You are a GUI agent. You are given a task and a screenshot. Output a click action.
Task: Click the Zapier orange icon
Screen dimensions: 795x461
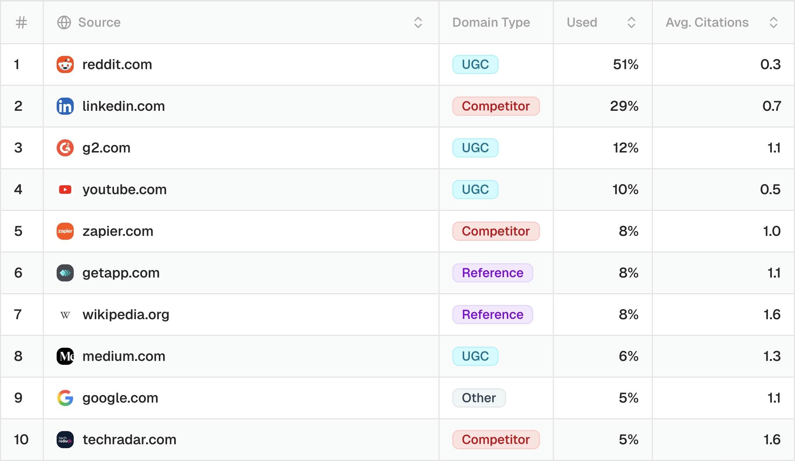point(65,231)
